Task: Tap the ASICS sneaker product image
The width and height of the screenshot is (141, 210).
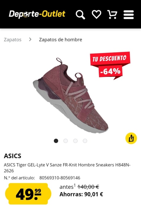Action: click(71, 95)
